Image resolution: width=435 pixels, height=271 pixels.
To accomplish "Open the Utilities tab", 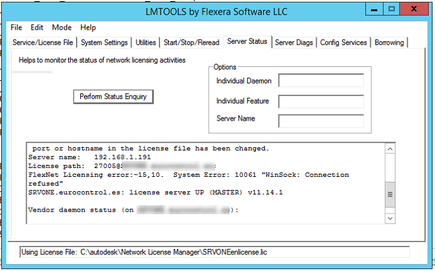I will click(x=146, y=43).
